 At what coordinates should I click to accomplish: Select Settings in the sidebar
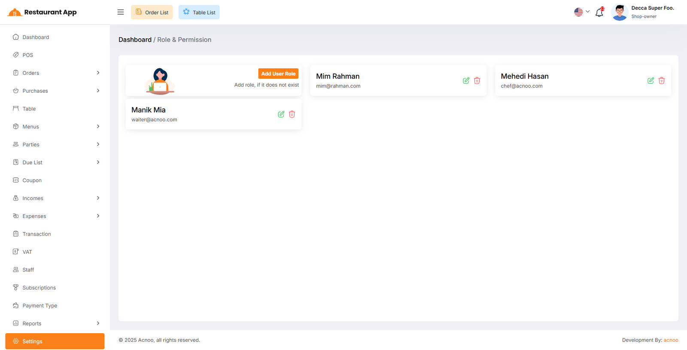[55, 341]
